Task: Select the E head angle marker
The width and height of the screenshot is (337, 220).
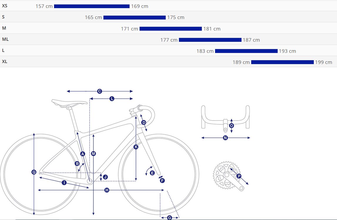Action: (x=152, y=173)
